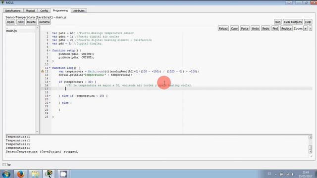Click the parent directory entry '..'
The height and width of the screenshot is (178, 317).
point(7,28)
